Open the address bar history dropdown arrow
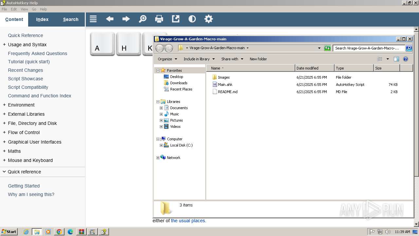 coord(319,48)
